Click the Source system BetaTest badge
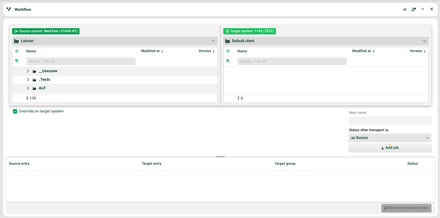Viewport: 440px width, 218px height. [46, 31]
